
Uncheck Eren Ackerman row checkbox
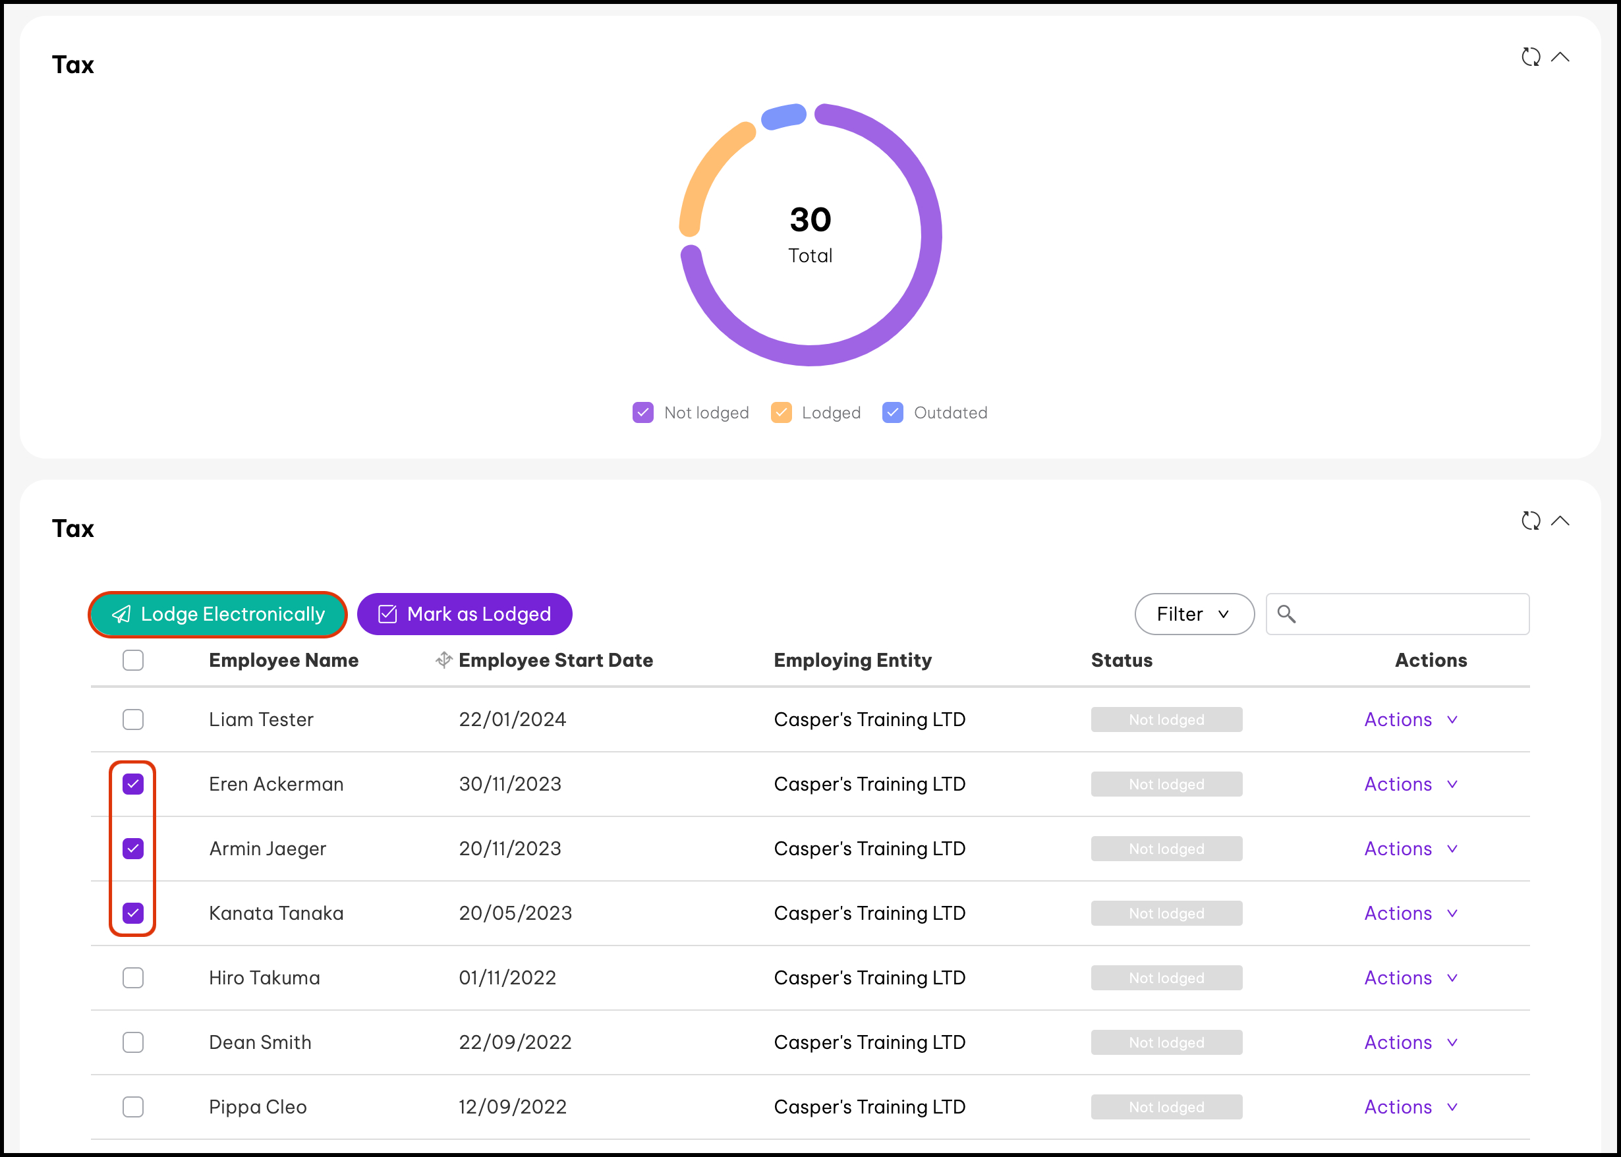click(133, 784)
